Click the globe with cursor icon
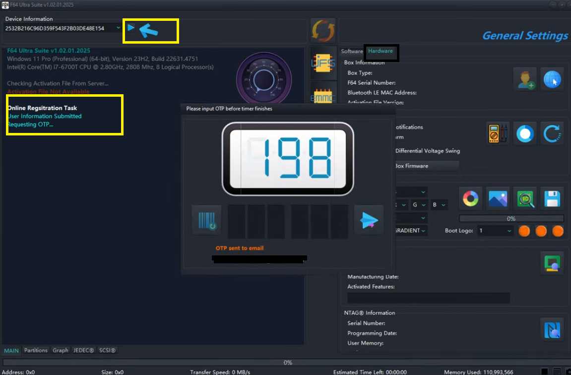The image size is (571, 375). 552,79
